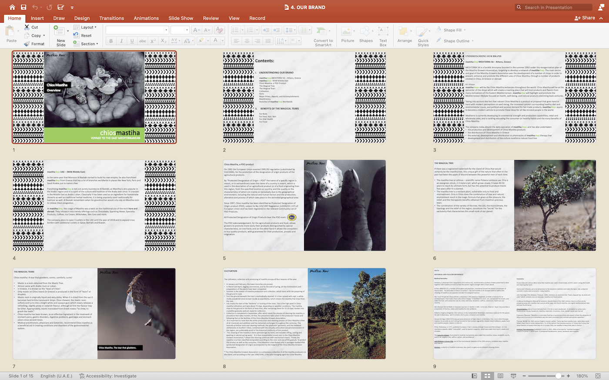Screen dimensions: 609x380
Task: Click the Home icon in title bar
Action: [12, 7]
